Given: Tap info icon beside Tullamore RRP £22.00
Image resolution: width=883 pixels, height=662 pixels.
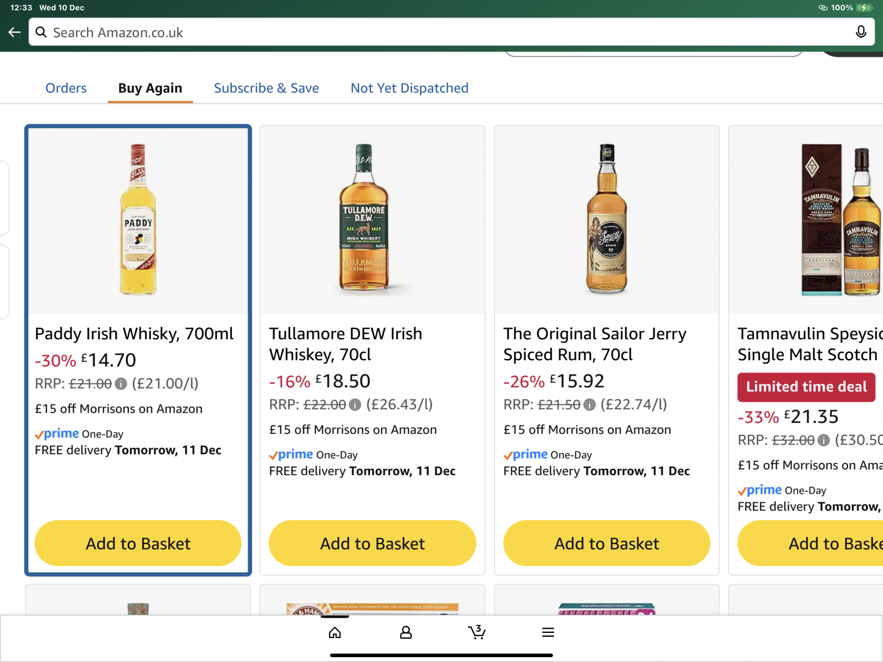Looking at the screenshot, I should [x=355, y=405].
